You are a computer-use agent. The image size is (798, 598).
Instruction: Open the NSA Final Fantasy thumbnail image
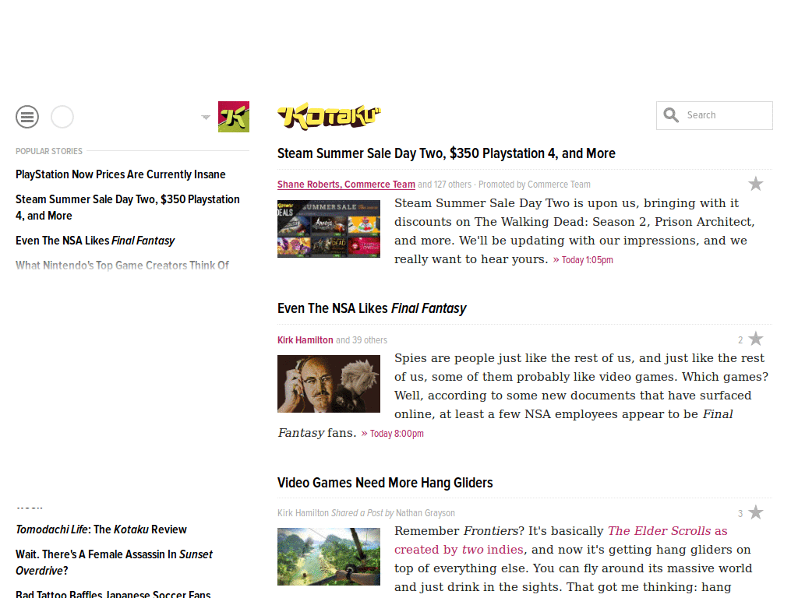(x=329, y=384)
